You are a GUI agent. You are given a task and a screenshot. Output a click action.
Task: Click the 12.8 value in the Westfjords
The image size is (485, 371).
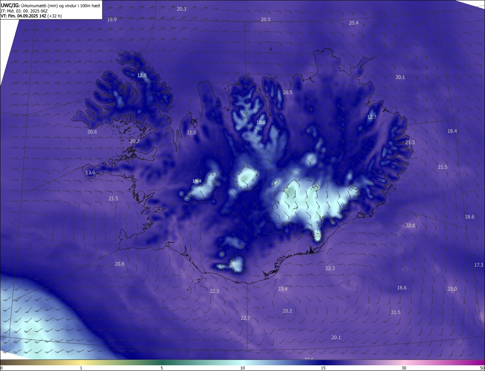tap(142, 75)
